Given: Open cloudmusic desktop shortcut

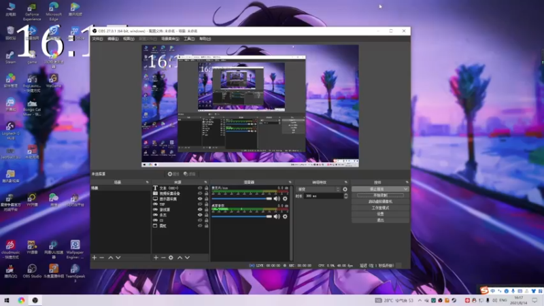Looking at the screenshot, I should pyautogui.click(x=10, y=249).
